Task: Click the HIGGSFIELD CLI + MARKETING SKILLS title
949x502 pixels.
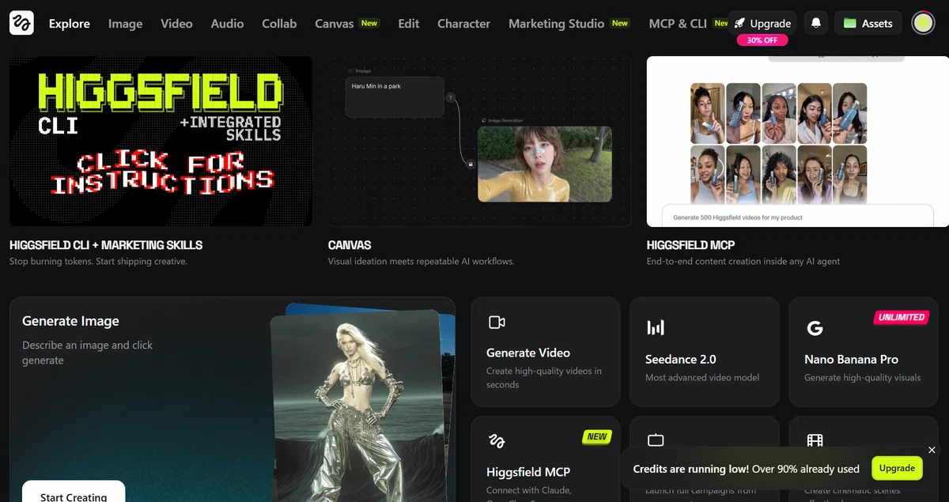Action: [x=106, y=245]
